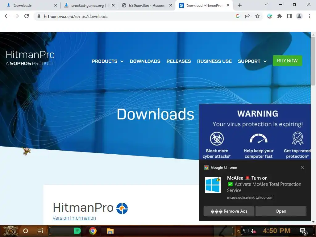Image resolution: width=316 pixels, height=237 pixels.
Task: Open the Google icon in address bar
Action: (238, 16)
